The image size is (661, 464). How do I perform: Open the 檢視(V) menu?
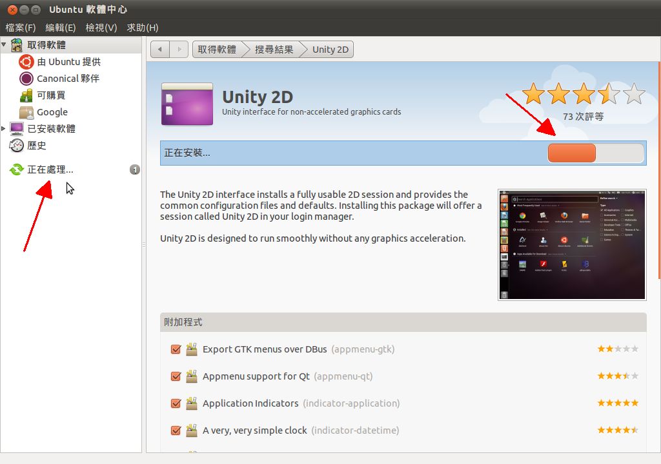[101, 27]
